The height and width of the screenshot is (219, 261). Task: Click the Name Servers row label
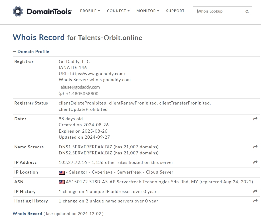(x=29, y=147)
